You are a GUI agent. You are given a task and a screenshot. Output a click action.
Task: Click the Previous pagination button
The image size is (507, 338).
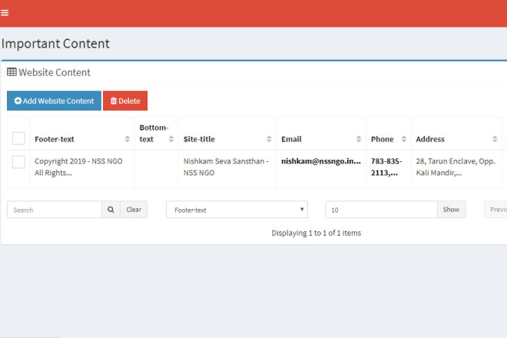click(495, 210)
